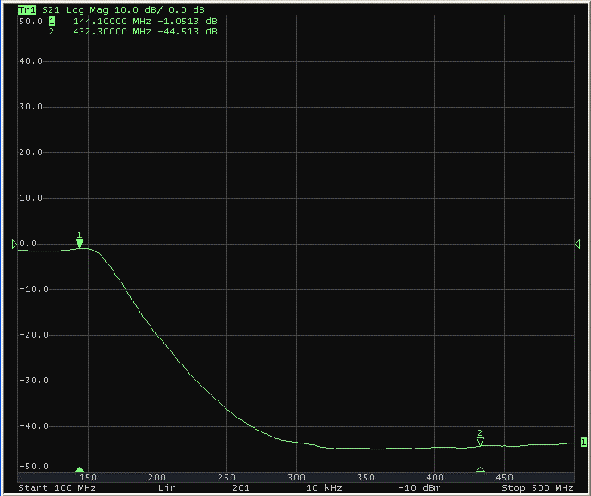The height and width of the screenshot is (496, 591).
Task: Click the -10 dBm power level label
Action: pyautogui.click(x=420, y=488)
